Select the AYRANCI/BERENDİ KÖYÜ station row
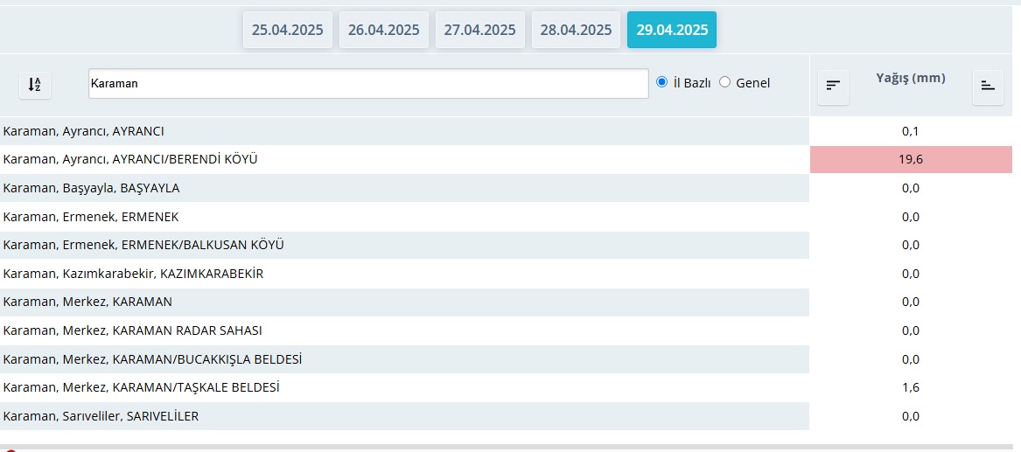The height and width of the screenshot is (452, 1021). point(131,159)
